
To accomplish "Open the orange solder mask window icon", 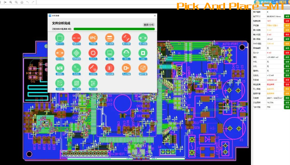I will pos(143,68).
